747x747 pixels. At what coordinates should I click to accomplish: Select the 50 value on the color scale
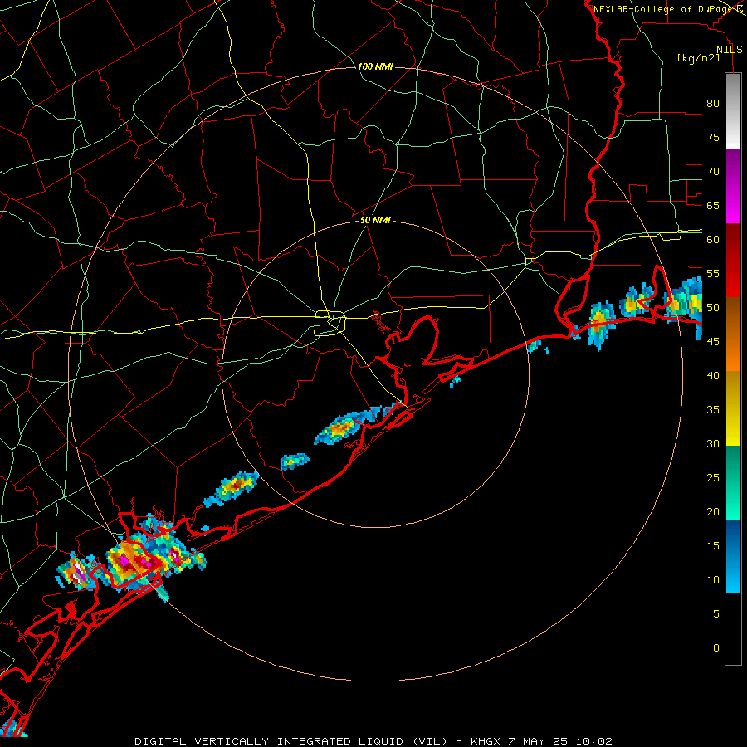713,308
